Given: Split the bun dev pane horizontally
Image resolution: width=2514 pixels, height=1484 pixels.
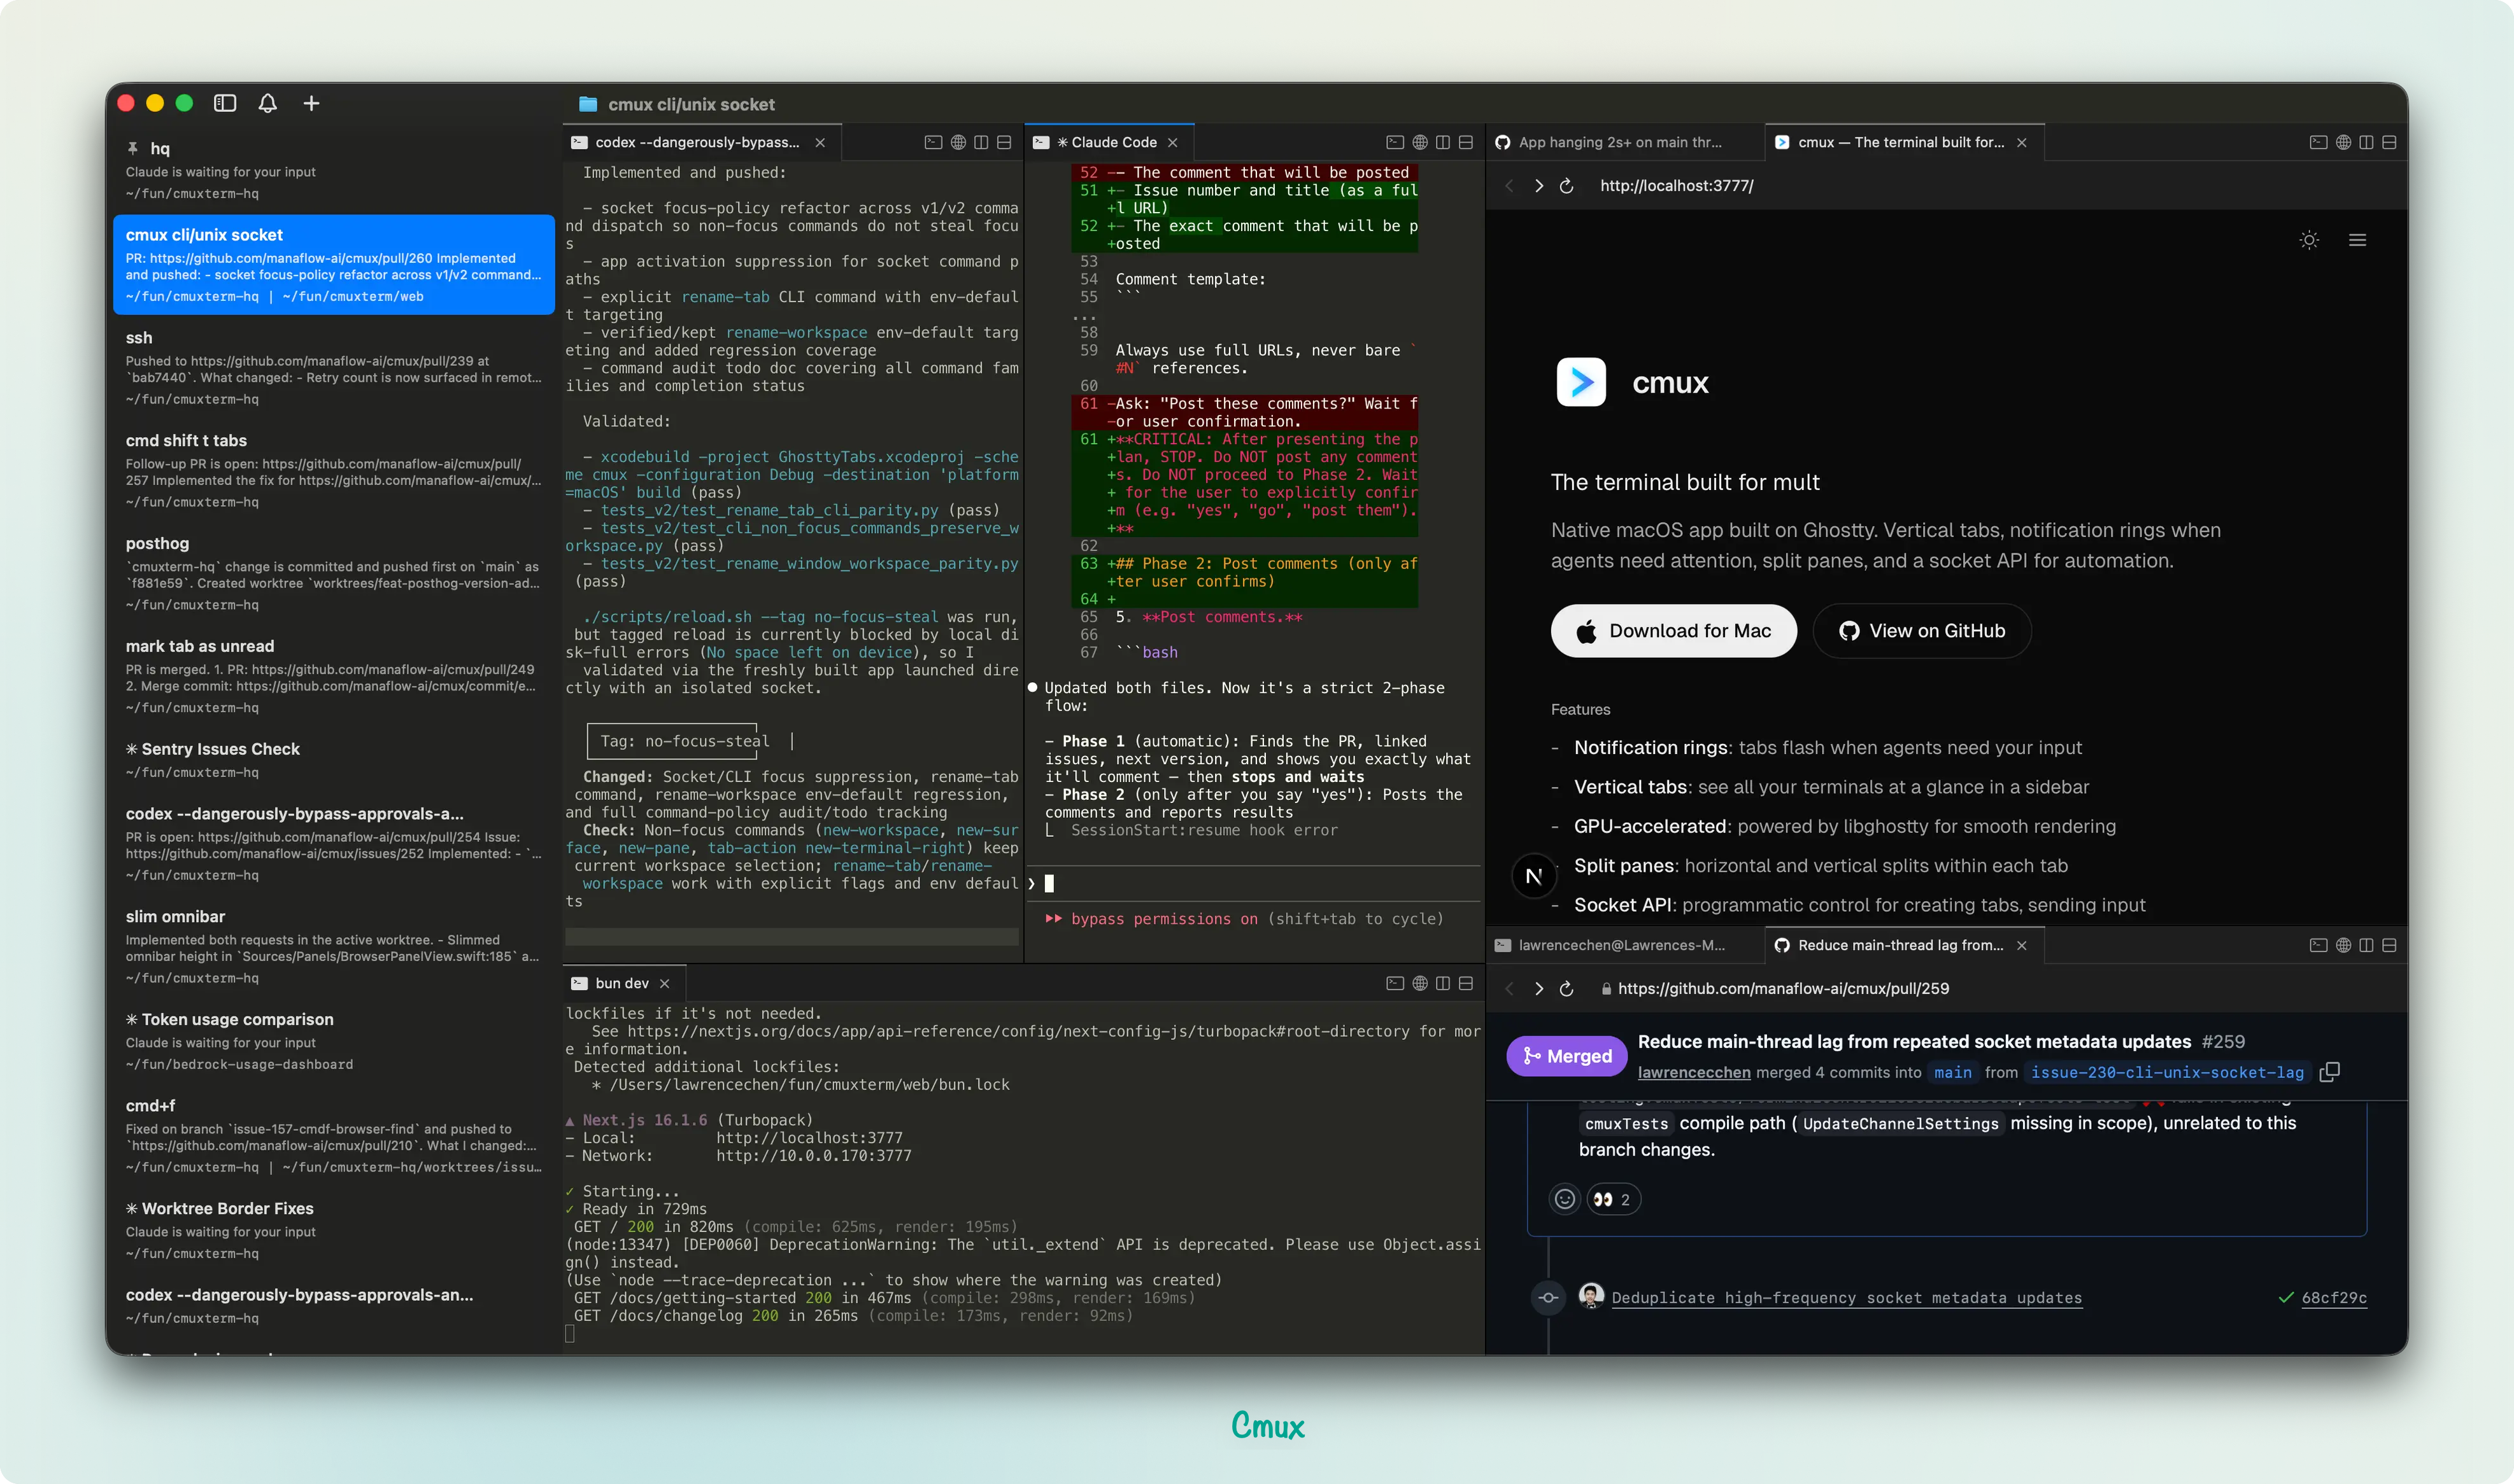Looking at the screenshot, I should [1466, 983].
